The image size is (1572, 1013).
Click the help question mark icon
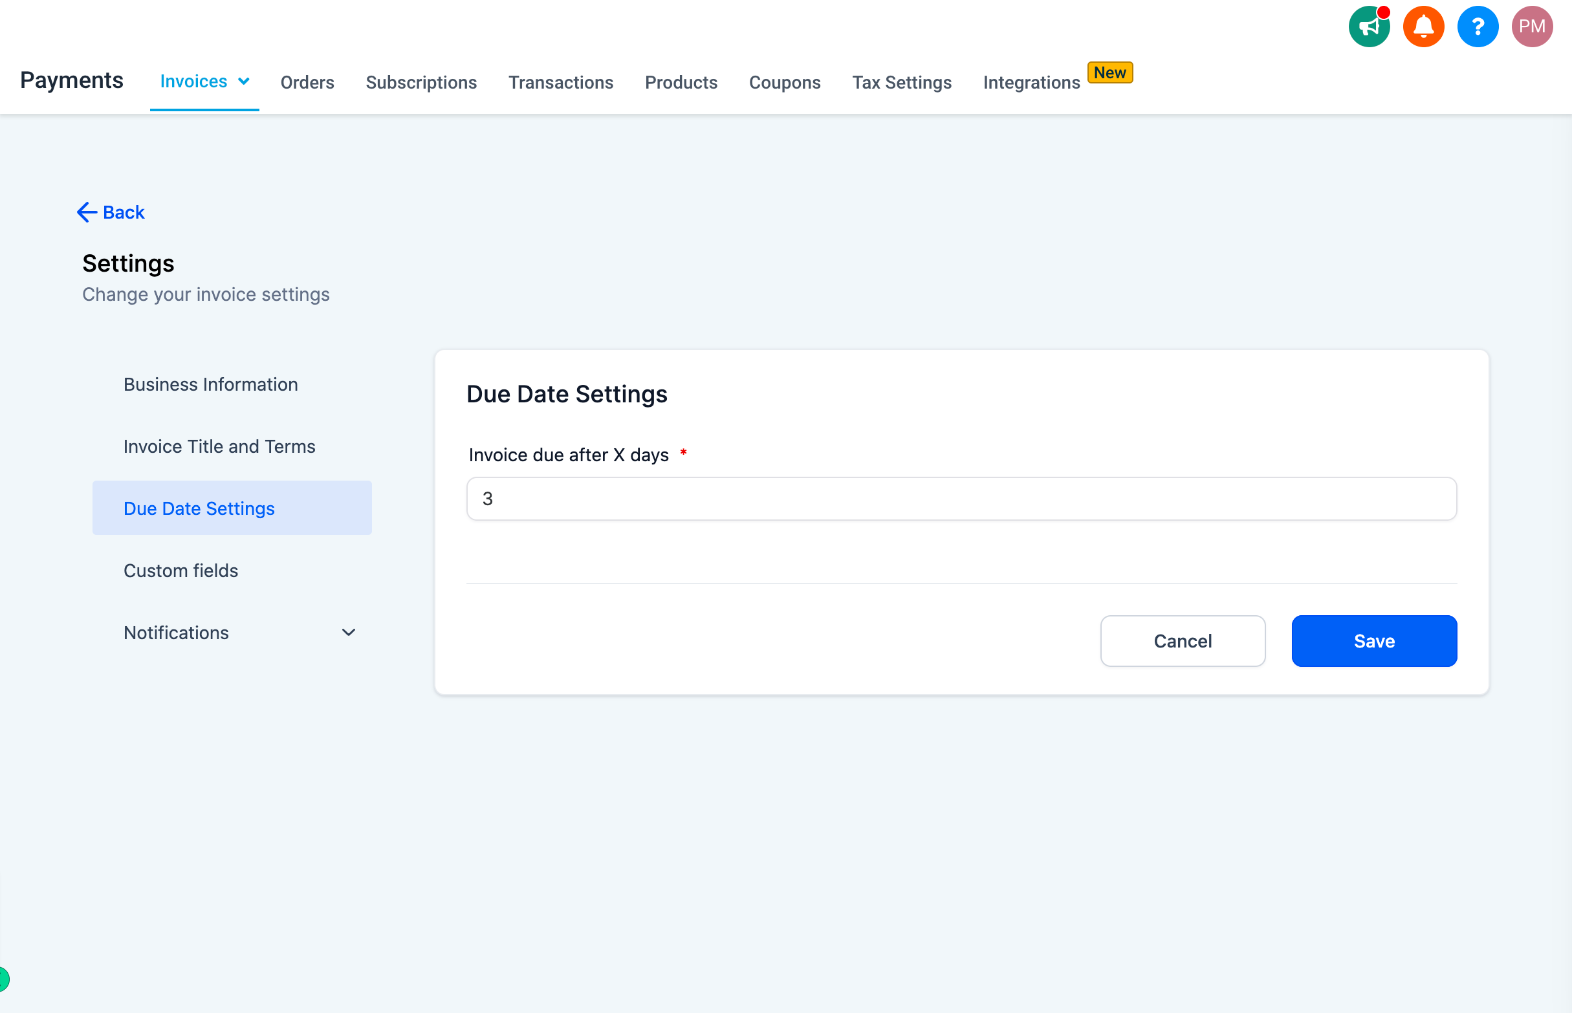(x=1478, y=27)
